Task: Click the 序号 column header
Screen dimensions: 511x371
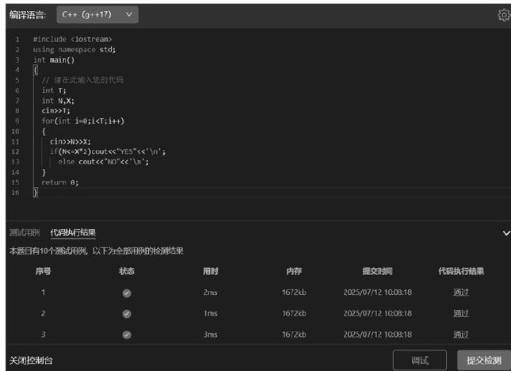Action: 43,271
